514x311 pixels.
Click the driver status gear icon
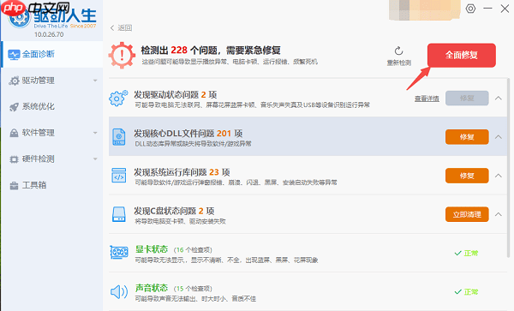118,98
